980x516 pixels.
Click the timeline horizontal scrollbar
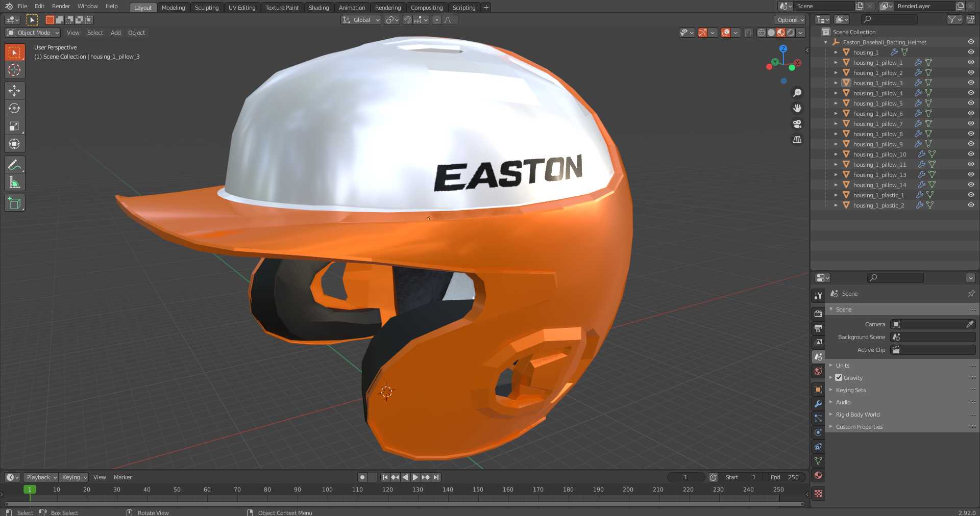(404, 504)
